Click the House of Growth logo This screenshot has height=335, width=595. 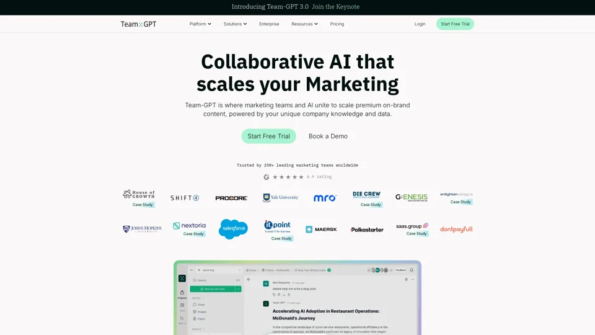[139, 194]
